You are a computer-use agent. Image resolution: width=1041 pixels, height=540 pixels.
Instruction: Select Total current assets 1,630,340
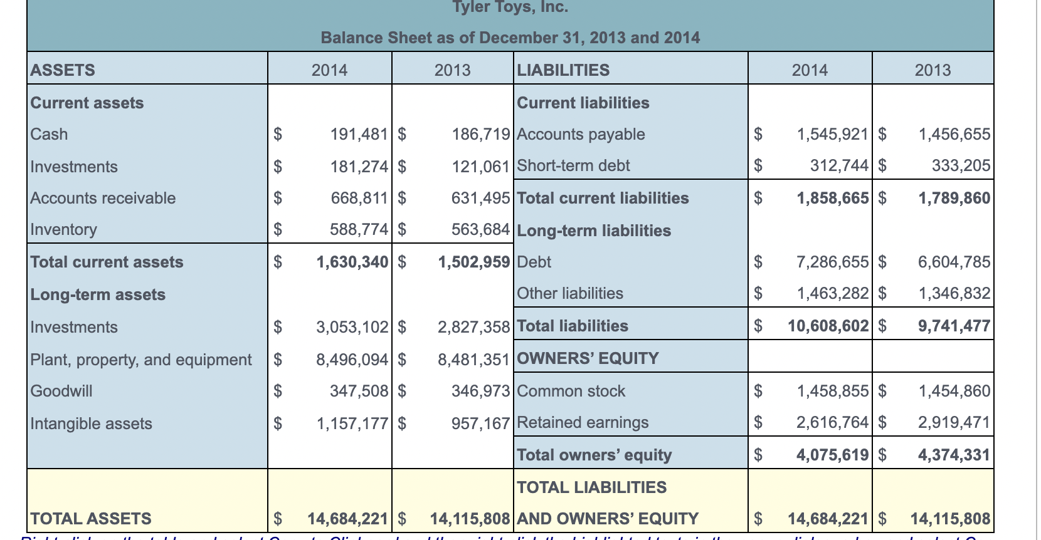pyautogui.click(x=352, y=262)
